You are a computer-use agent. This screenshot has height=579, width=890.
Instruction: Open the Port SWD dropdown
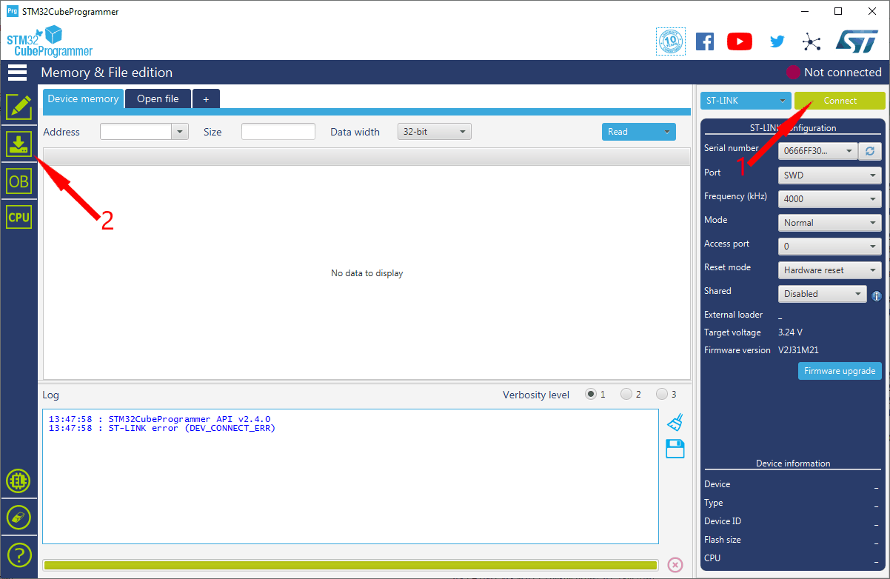829,175
